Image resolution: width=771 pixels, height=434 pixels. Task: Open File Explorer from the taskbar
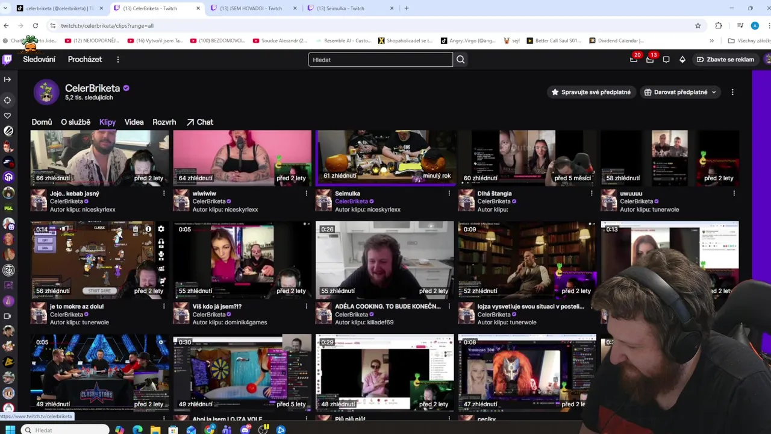coord(155,430)
